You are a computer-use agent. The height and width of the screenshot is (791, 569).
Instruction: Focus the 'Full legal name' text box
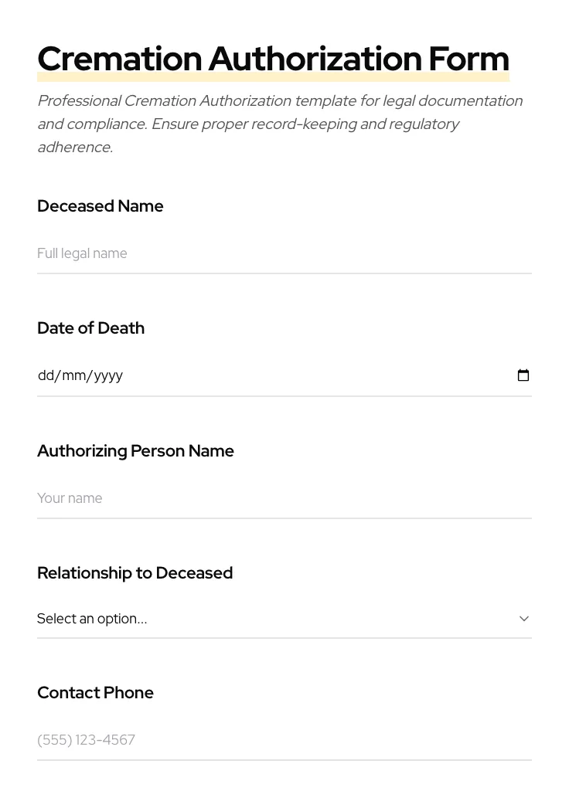[x=284, y=253]
